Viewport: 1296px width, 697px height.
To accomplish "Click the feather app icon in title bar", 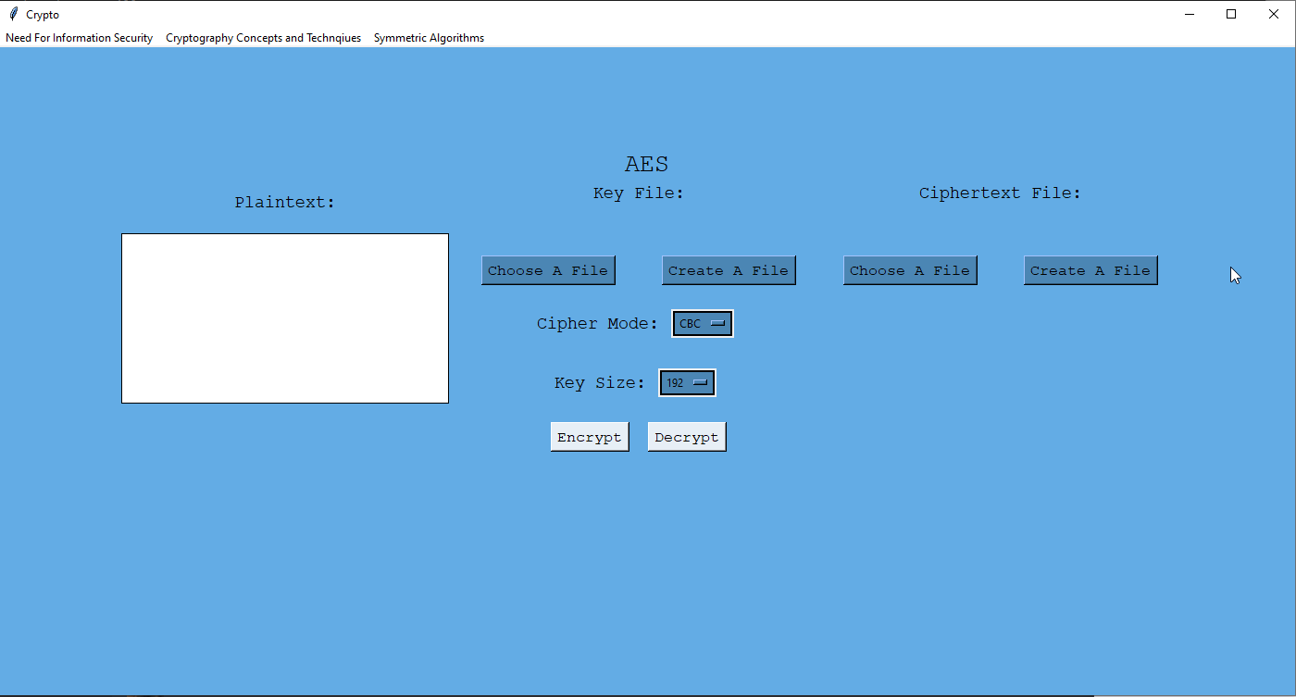I will click(x=13, y=14).
